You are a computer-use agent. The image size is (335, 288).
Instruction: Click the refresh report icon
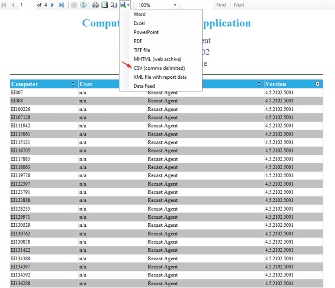pos(84,5)
